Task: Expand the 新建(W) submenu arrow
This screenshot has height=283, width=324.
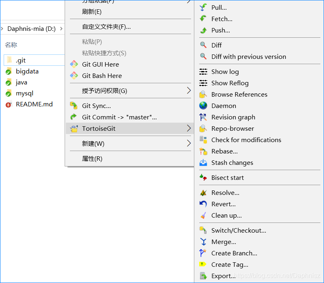Action: [189, 143]
